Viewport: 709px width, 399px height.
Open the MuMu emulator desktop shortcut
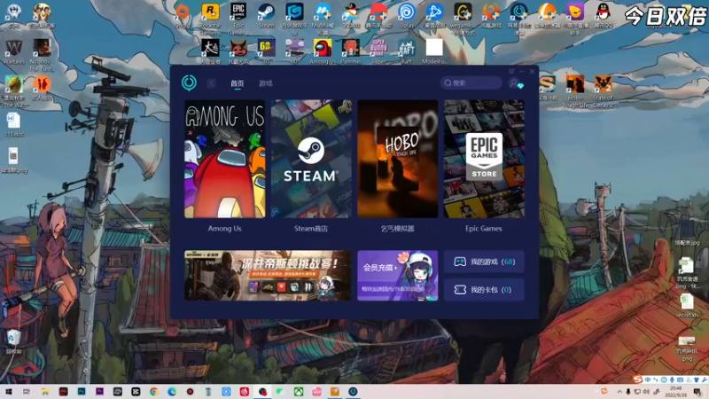[323, 18]
